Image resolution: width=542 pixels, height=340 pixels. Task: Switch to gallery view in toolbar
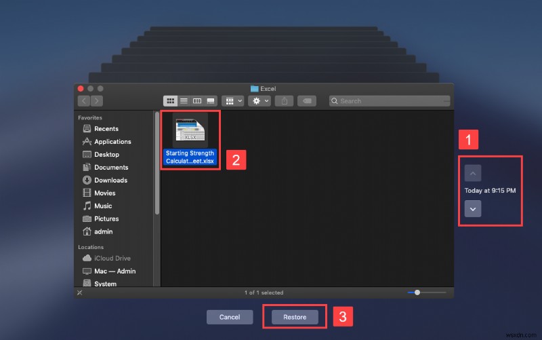211,100
